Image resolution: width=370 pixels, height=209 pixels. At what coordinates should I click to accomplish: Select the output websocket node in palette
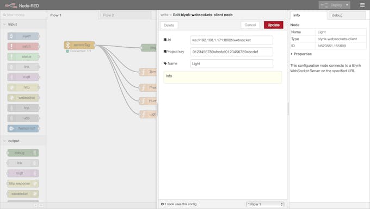23,194
